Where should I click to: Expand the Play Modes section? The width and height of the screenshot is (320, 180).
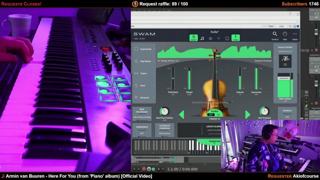(x=144, y=61)
